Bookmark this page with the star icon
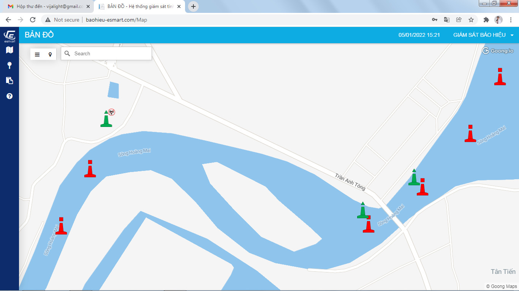Image resolution: width=519 pixels, height=291 pixels. (x=471, y=20)
